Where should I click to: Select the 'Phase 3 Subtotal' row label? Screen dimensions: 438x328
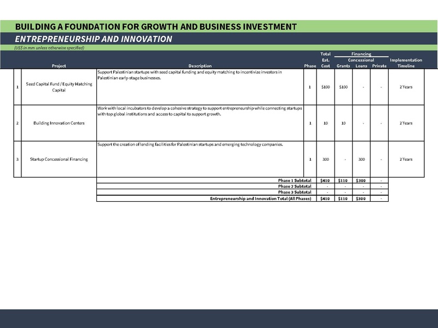point(295,192)
